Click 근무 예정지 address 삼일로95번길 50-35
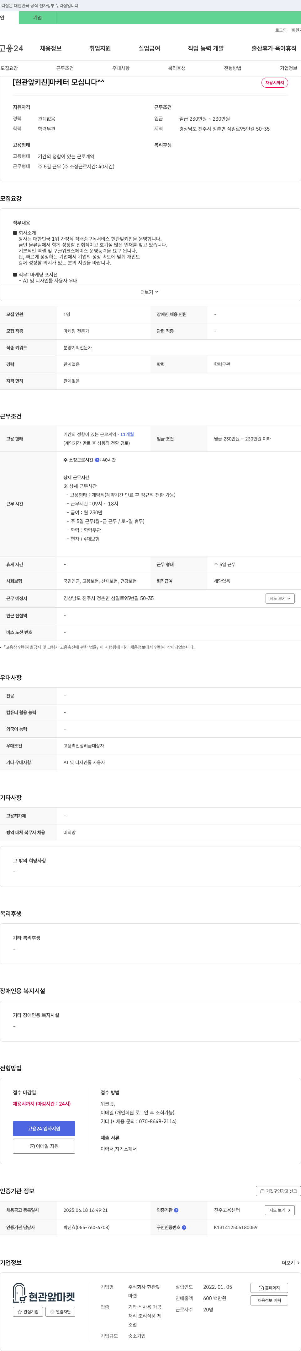The width and height of the screenshot is (301, 1351). [x=108, y=598]
